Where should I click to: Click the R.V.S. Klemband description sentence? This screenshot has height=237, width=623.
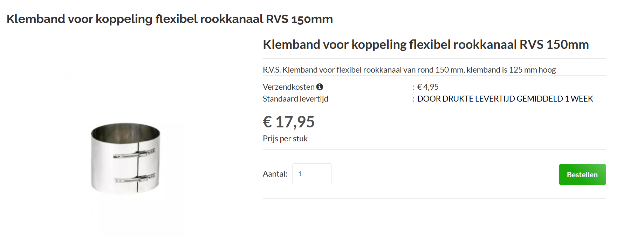pyautogui.click(x=409, y=70)
